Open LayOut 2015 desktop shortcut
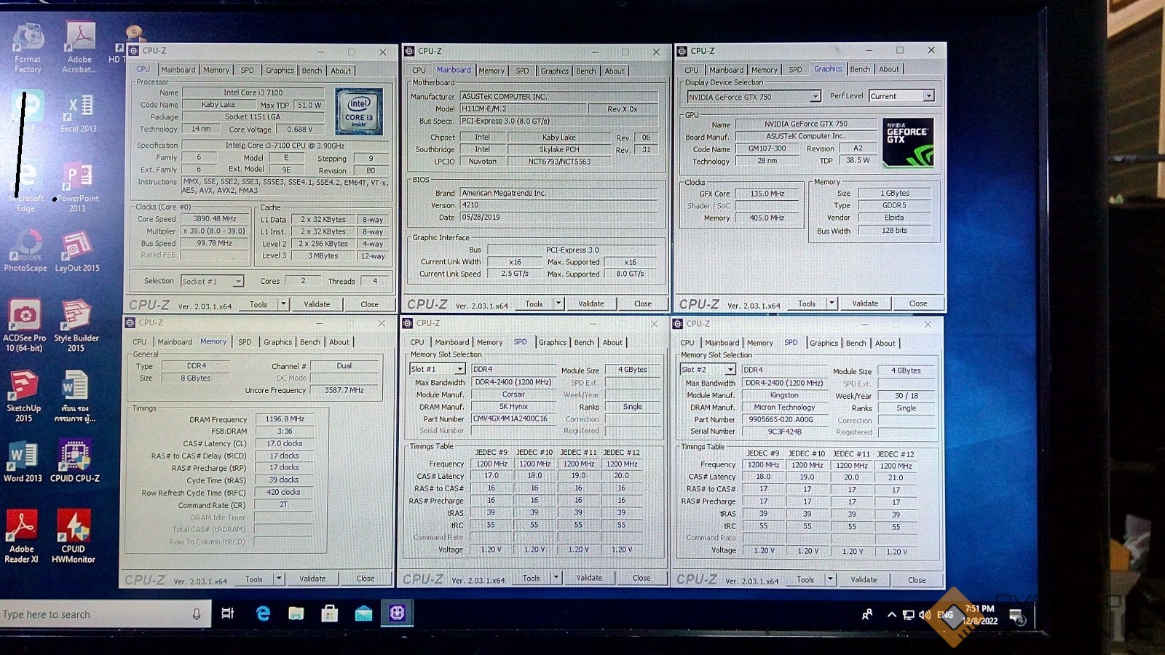Viewport: 1165px width, 655px height. (77, 251)
